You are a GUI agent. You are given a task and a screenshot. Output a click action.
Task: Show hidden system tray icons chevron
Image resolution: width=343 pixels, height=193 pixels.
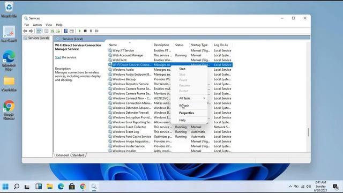pyautogui.click(x=290, y=187)
